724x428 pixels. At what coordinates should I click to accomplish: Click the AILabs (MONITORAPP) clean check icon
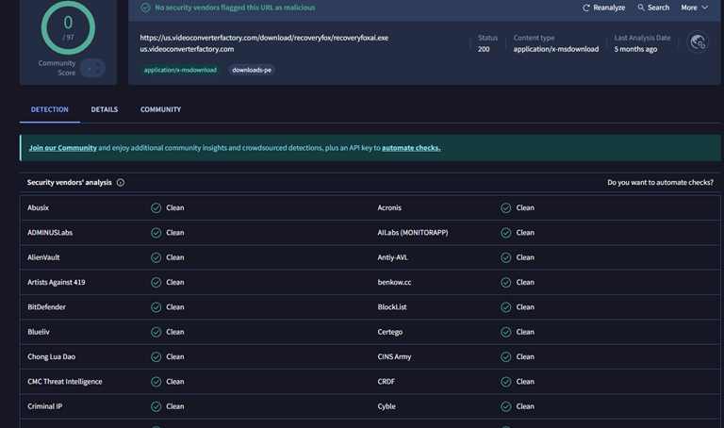click(x=506, y=233)
